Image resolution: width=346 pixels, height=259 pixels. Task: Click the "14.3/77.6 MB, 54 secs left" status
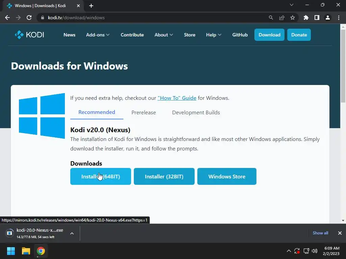click(x=35, y=237)
